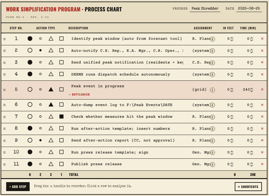The height and width of the screenshot is (196, 269).
Task: Delete step 6 with red X
Action: [x=262, y=105]
